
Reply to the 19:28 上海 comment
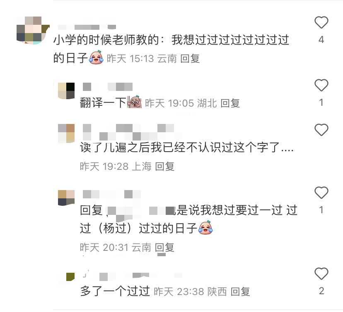[164, 167]
